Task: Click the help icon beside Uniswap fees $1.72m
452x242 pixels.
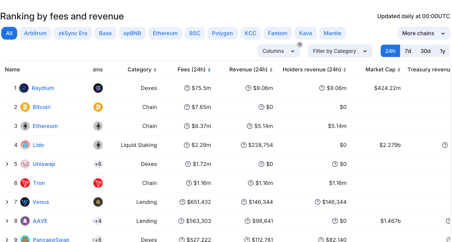Action: pos(188,164)
